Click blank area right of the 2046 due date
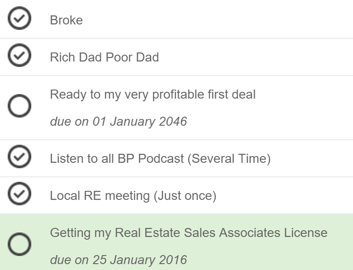Image resolution: width=353 pixels, height=270 pixels. click(272, 122)
